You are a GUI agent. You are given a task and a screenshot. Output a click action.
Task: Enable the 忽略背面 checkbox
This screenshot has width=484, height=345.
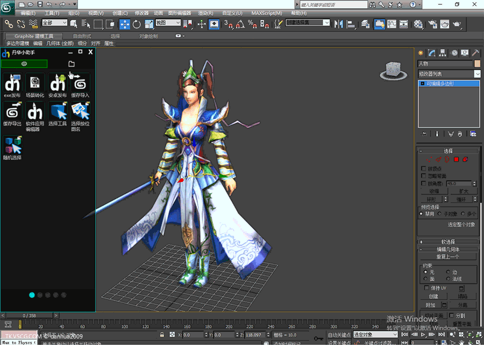424,176
